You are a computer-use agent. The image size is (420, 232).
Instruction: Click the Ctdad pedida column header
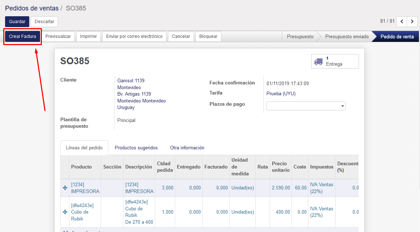coord(165,167)
